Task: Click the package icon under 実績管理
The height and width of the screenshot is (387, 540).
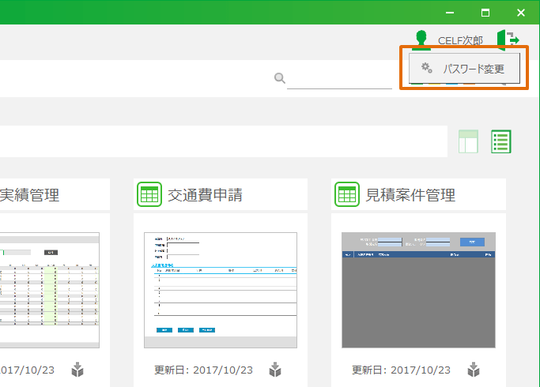Action: click(77, 370)
